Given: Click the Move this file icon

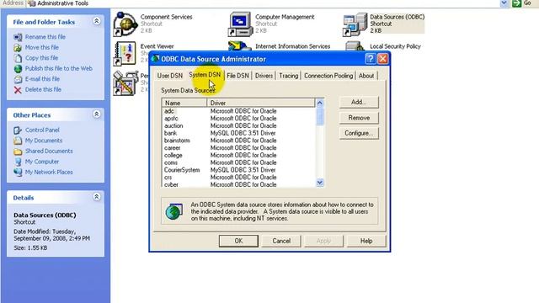Looking at the screenshot, I should point(18,47).
